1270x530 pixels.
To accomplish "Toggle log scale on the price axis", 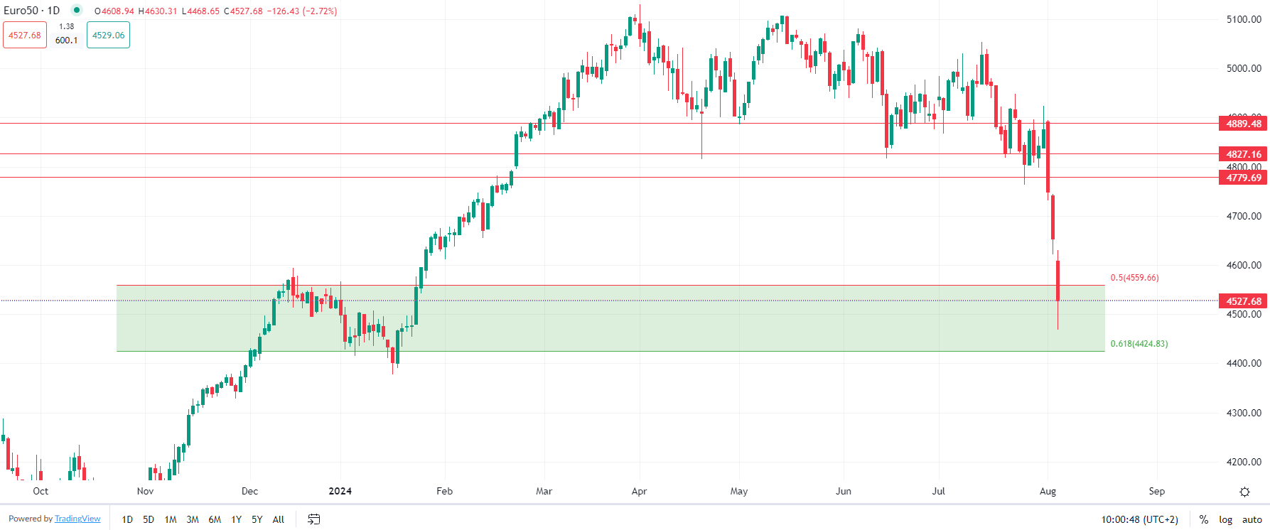I will tap(1225, 519).
